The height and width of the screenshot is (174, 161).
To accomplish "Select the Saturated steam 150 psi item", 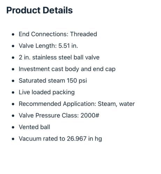I will coord(53,81).
